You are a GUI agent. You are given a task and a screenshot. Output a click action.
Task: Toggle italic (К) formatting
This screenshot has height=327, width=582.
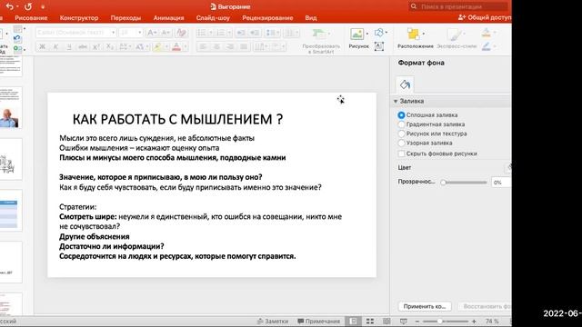click(55, 46)
